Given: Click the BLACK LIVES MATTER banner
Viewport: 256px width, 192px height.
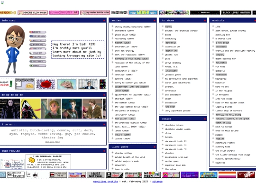Looking at the screenshot, I should [236, 13].
